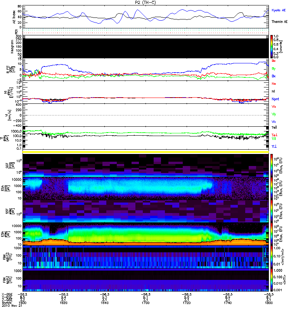Click the 1600 time axis label
The width and height of the screenshot is (291, 311).
(23, 303)
